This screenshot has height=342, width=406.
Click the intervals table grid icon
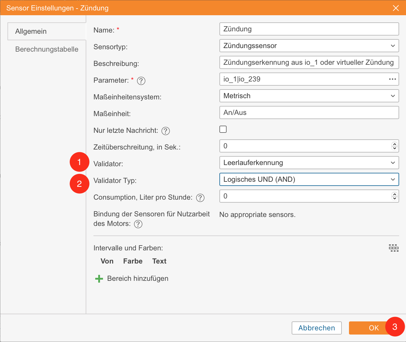click(393, 248)
